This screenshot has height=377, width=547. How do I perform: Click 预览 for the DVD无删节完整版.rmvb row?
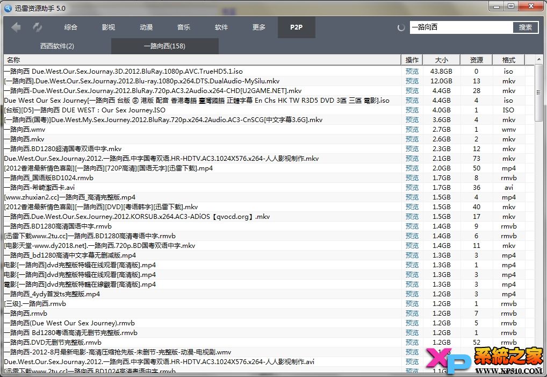point(412,343)
